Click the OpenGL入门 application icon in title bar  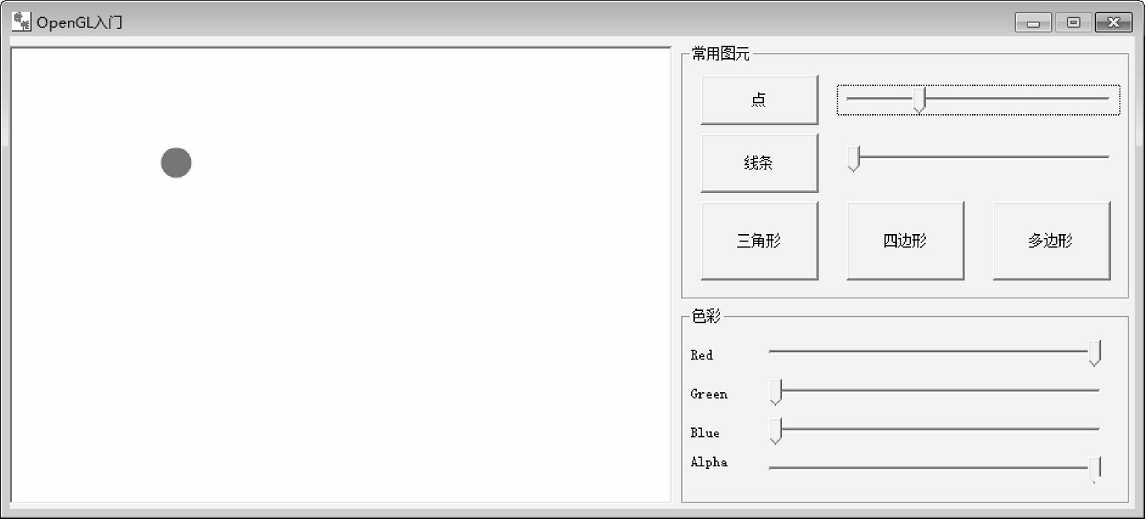21,22
